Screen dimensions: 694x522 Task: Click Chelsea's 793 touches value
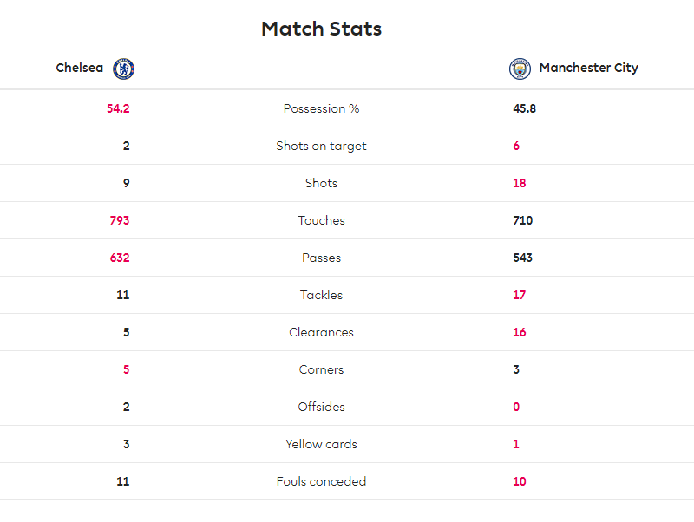pyautogui.click(x=120, y=220)
